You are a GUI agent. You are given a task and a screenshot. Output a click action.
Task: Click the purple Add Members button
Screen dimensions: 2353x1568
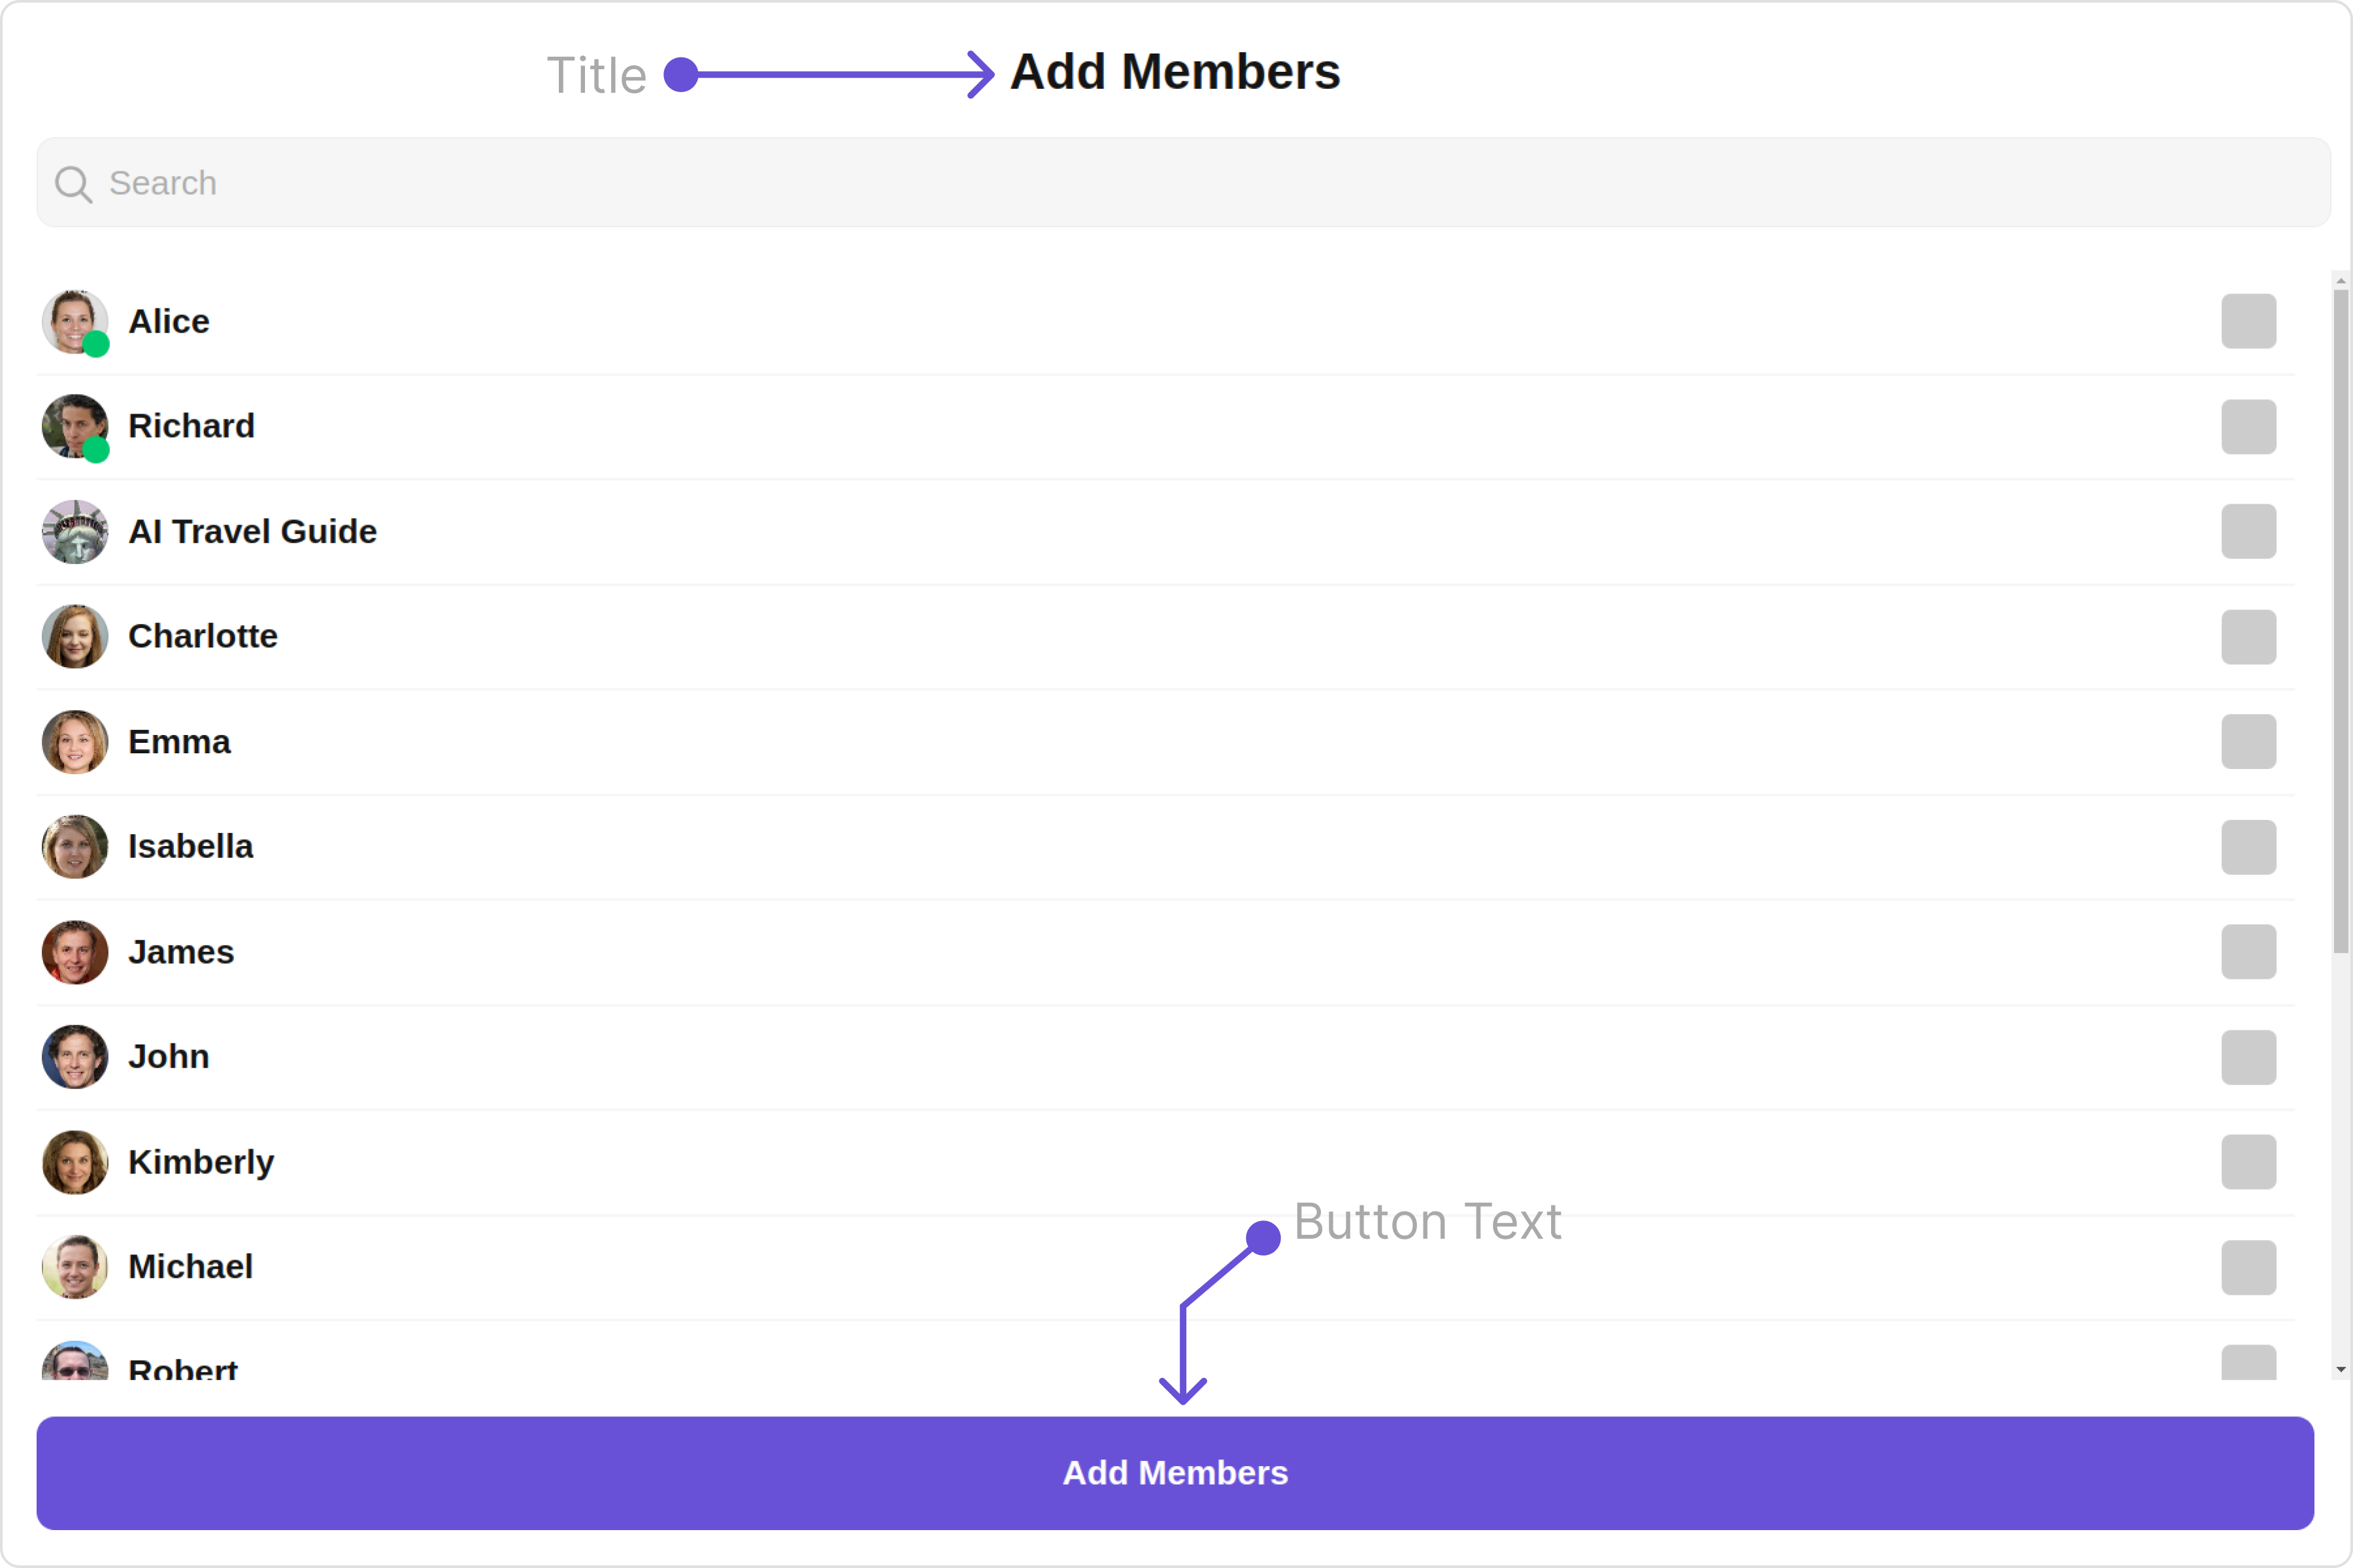(x=1175, y=1473)
